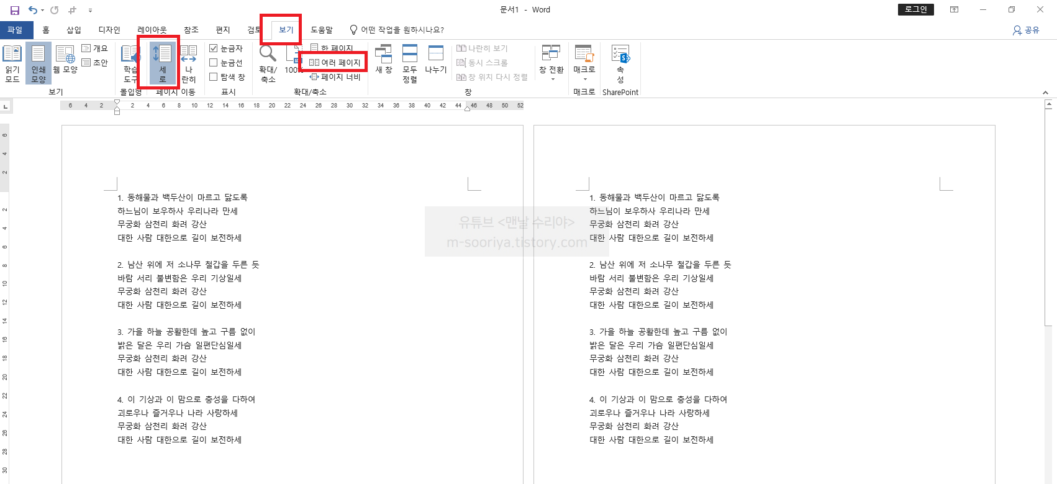Save the document with the floppy disk icon
The image size is (1057, 484).
coord(14,10)
